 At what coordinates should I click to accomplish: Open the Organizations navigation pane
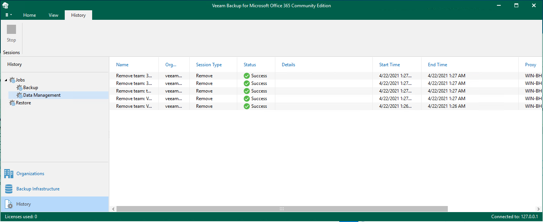[54, 174]
